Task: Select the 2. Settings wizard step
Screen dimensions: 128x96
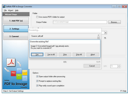Action: click(x=16, y=29)
